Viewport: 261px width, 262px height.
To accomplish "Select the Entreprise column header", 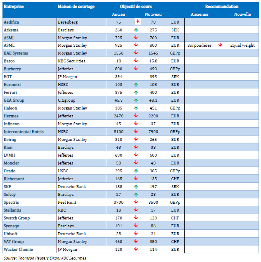I will [13, 7].
